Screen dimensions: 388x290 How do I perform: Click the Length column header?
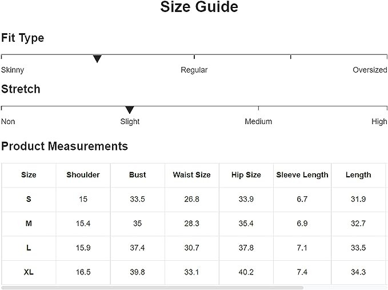[x=358, y=175]
